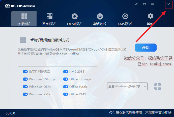
Task: Click the four-leaf clover icon
Action: 158,87
